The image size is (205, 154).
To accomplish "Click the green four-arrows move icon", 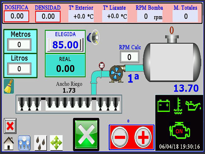I will point(56,143).
